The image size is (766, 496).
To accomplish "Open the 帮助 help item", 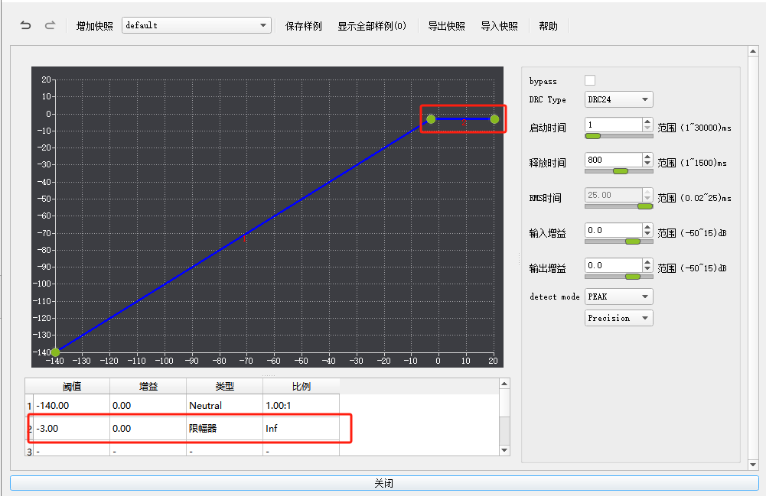I will point(548,26).
